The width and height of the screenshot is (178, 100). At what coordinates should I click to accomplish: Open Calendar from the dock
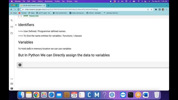pyautogui.click(x=74, y=95)
